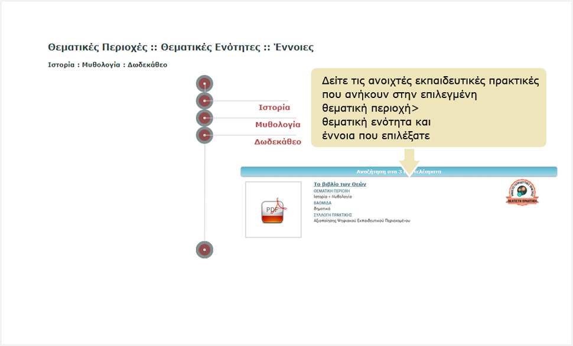Open the Μυθολογία thematic unit label
Viewport: 573px width, 346px height.
278,125
